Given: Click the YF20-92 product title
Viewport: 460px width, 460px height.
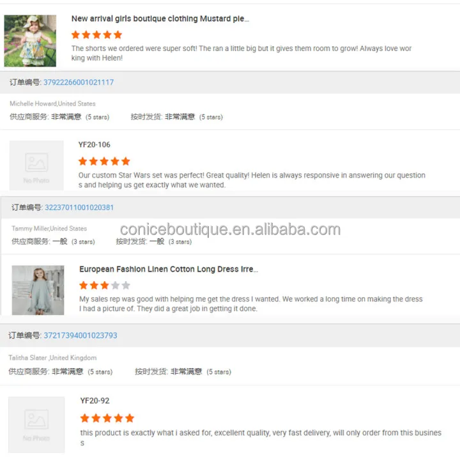Looking at the screenshot, I should 95,401.
